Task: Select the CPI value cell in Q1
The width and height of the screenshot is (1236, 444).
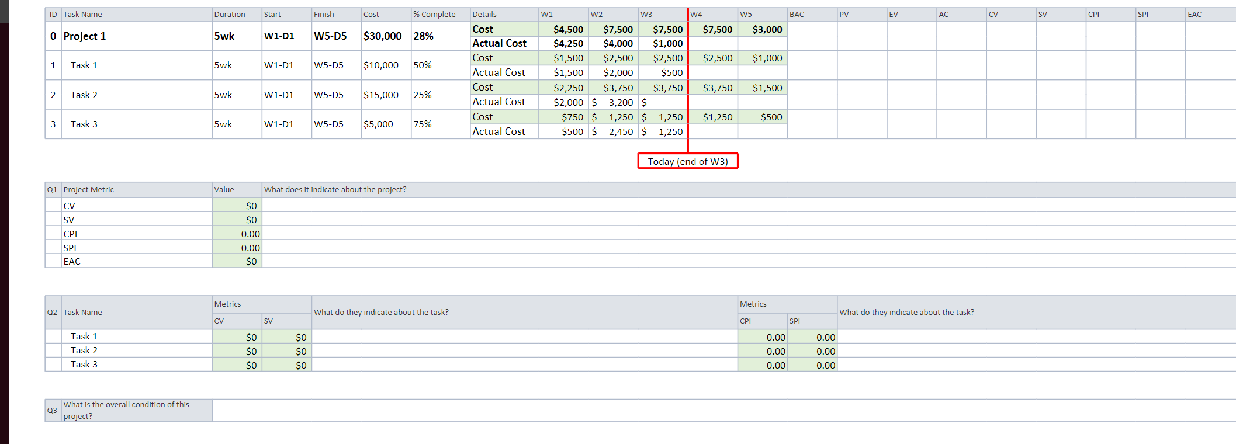Action: (x=237, y=234)
